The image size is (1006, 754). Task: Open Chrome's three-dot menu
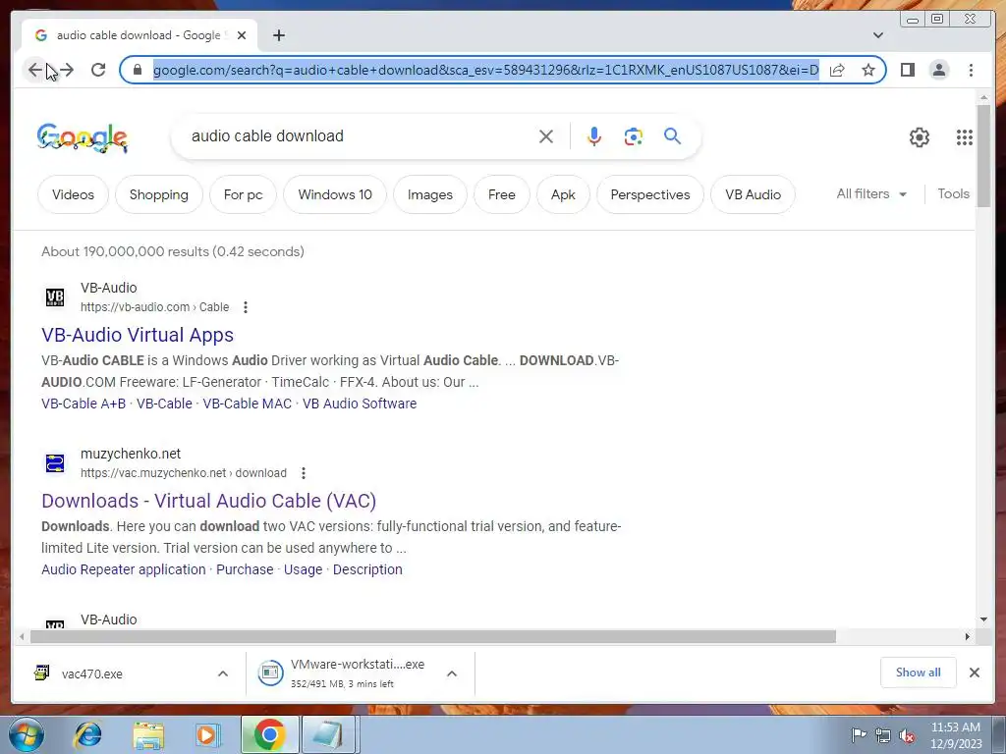(x=971, y=70)
